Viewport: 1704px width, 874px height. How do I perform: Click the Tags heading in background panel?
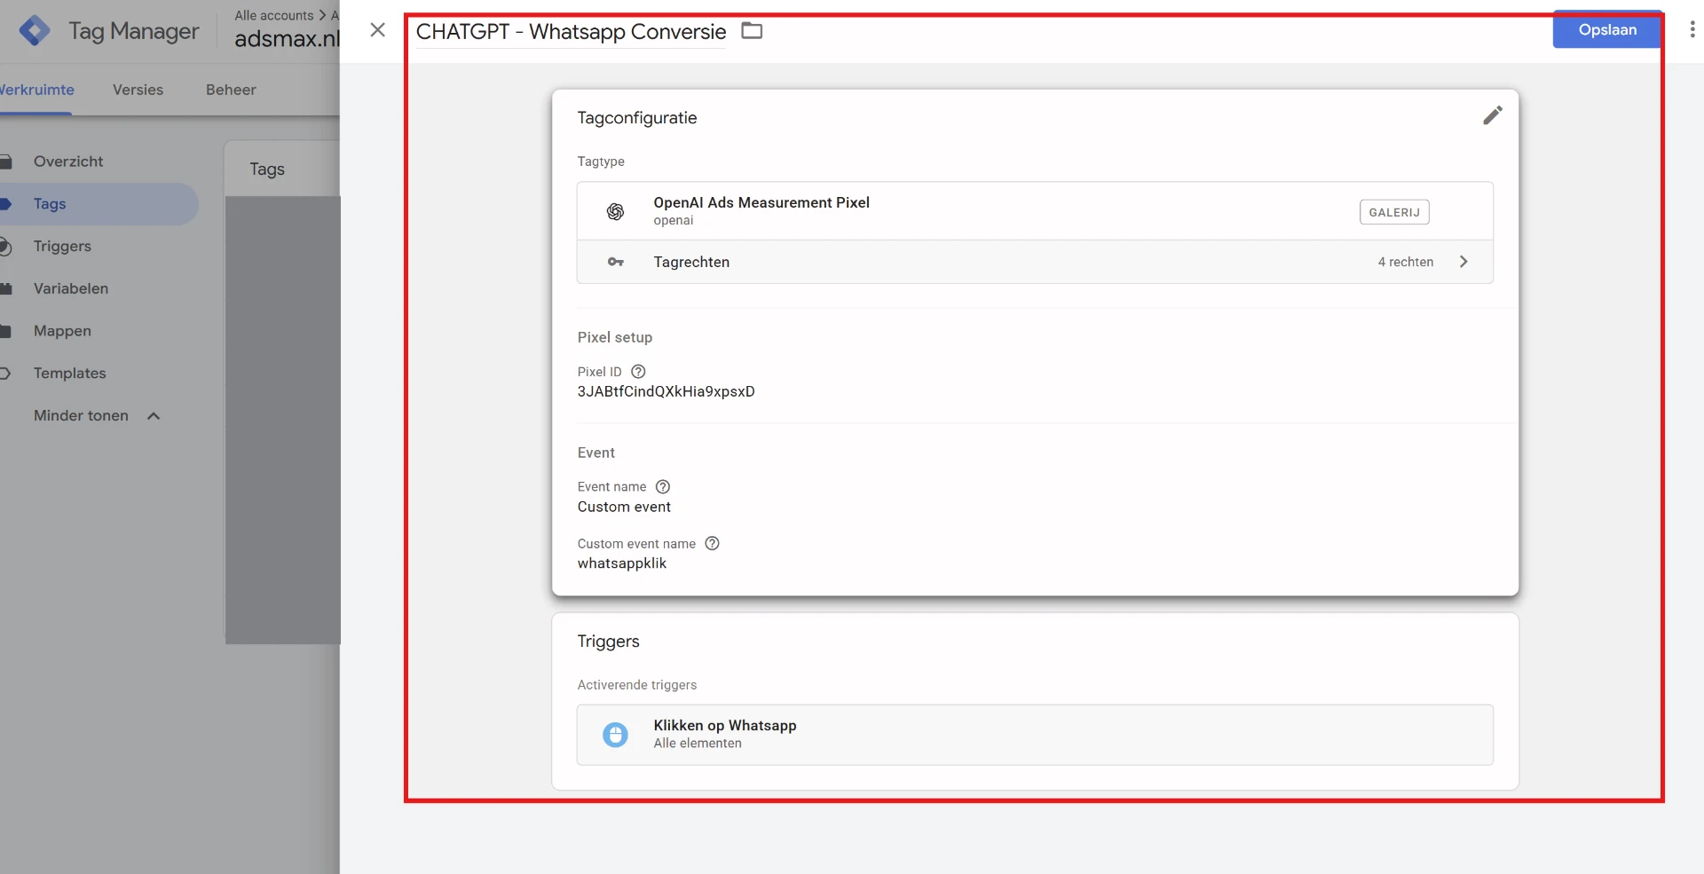click(x=266, y=169)
